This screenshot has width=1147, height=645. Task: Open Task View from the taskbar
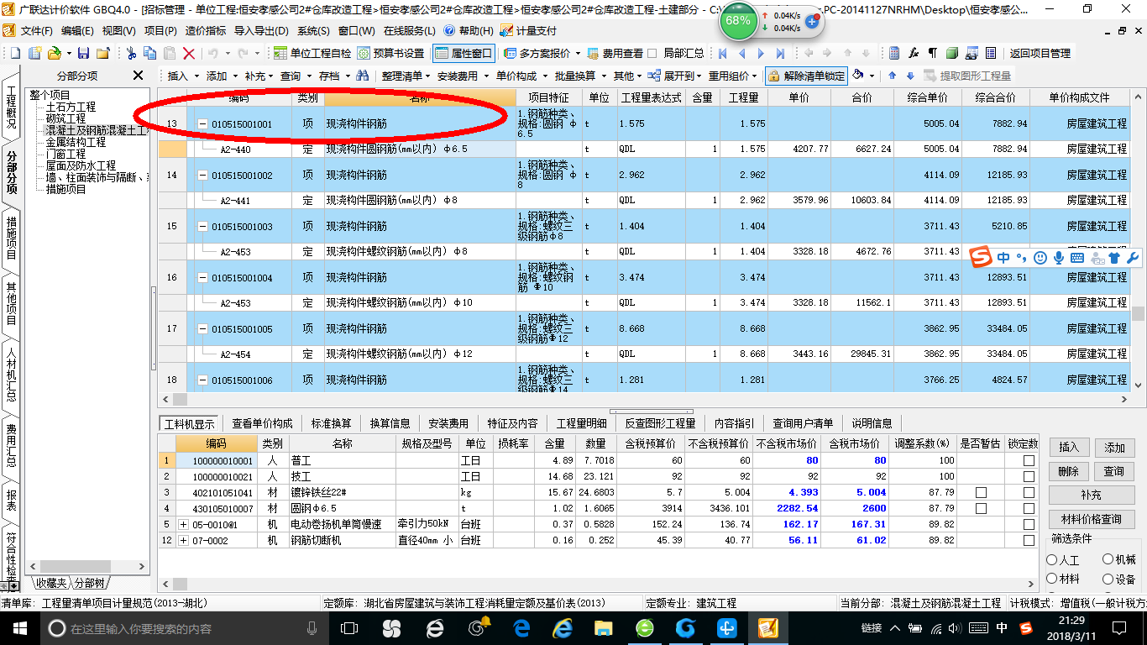point(348,627)
